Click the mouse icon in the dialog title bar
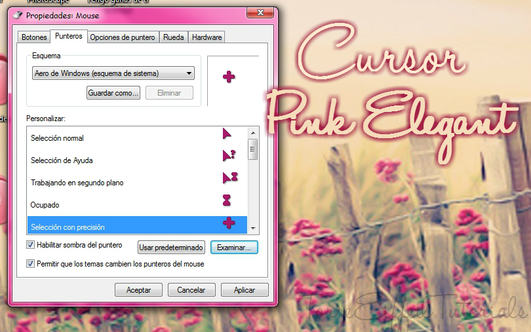The width and height of the screenshot is (531, 332). [18, 15]
